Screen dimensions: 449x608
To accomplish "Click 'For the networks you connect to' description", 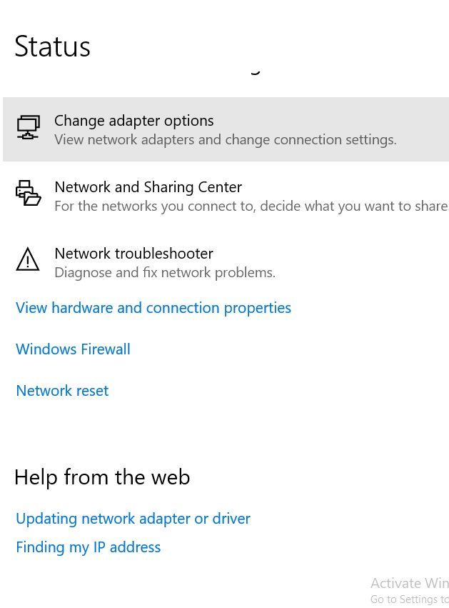I will tap(251, 206).
